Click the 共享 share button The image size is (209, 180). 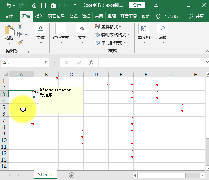click(196, 16)
